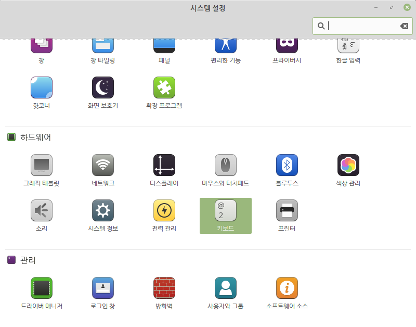This screenshot has height=327, width=416.
Task: Open 확장 프로그램 extensions settings
Action: 164,87
